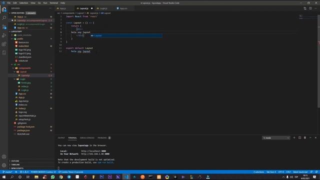Click CRLF end of line setting

point(288,172)
